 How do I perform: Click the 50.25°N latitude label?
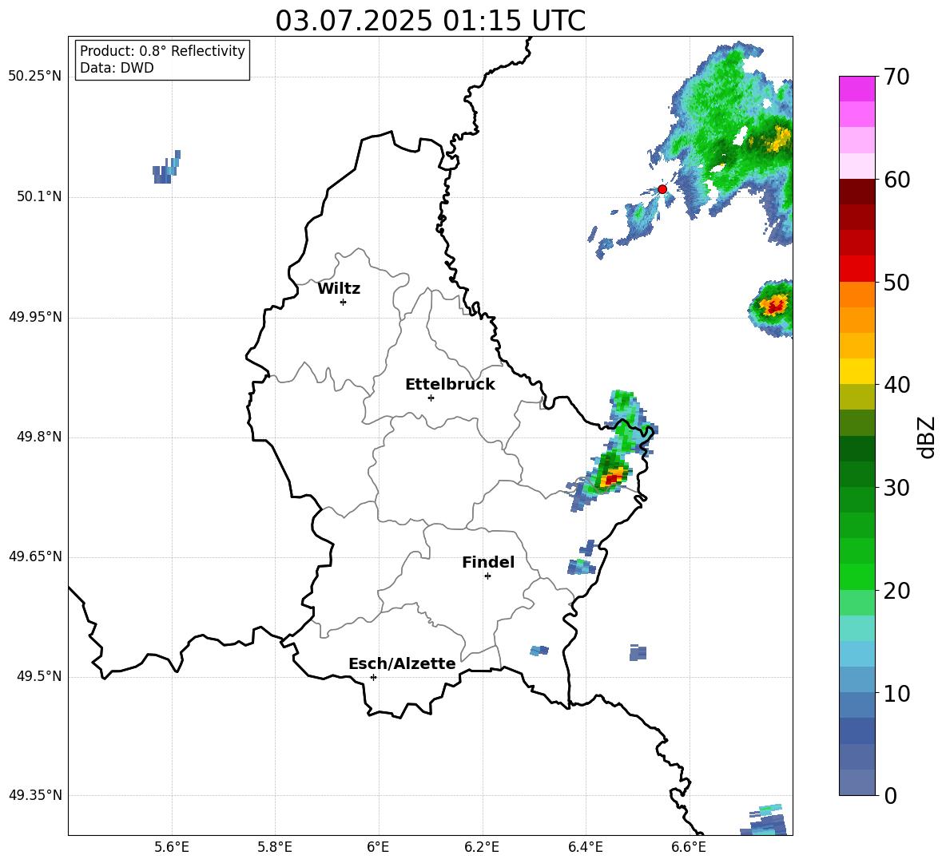(35, 77)
